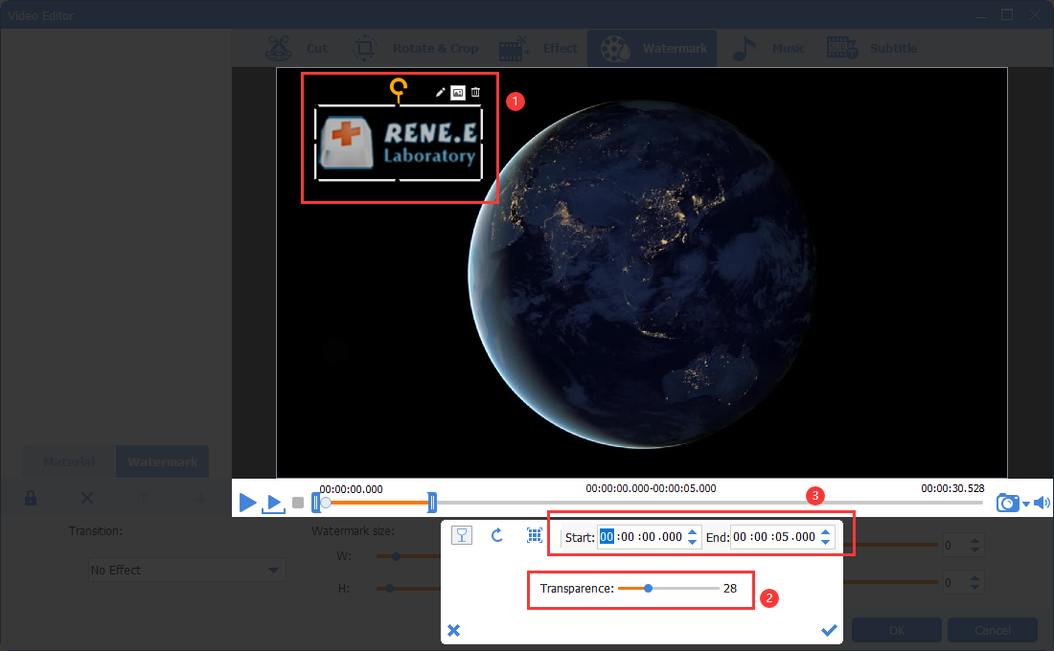1054x651 pixels.
Task: Click the grid resize icon in the popup
Action: 535,535
